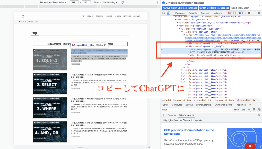Open the Dimensions: Responsive dropdown
The width and height of the screenshot is (262, 149).
(x=55, y=2)
